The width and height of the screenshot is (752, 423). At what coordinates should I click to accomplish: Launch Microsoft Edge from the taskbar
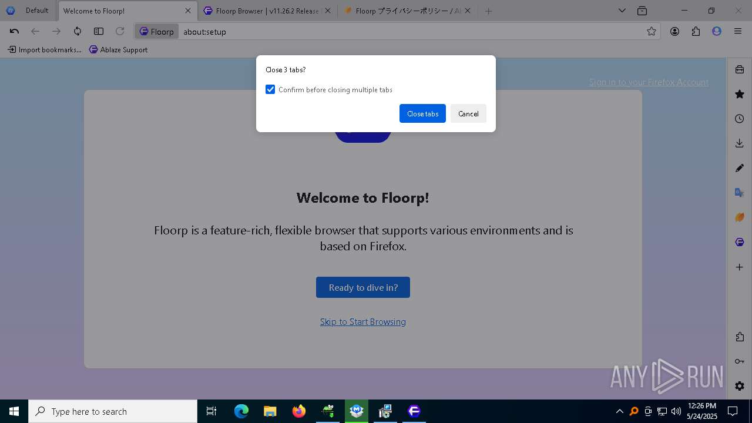tap(241, 411)
